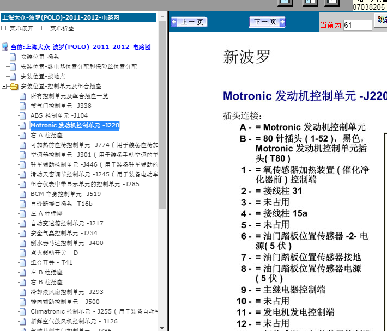
Task: Open 新鲜空气鼓风机控制单元 - J126 entry
Action: 74,321
